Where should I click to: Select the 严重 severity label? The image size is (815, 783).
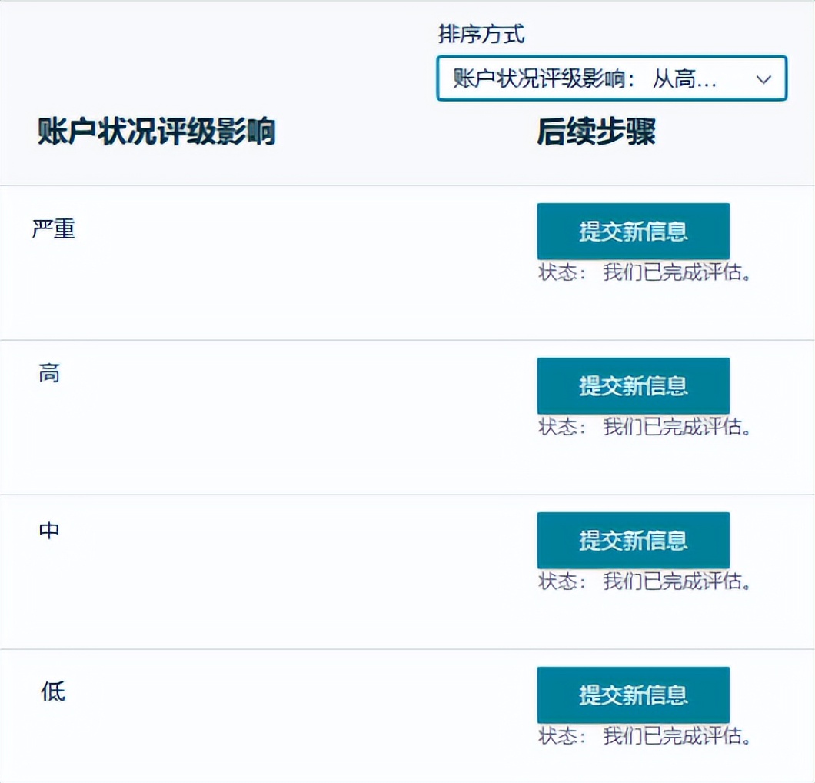pyautogui.click(x=55, y=230)
